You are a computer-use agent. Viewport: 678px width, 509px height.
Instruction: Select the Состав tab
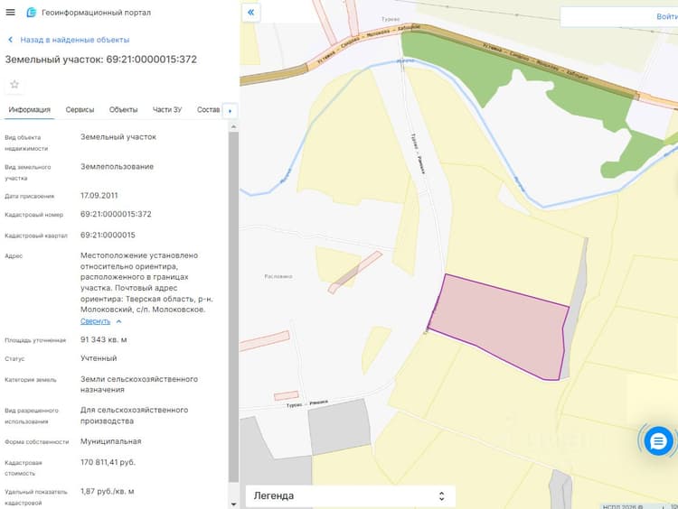209,110
